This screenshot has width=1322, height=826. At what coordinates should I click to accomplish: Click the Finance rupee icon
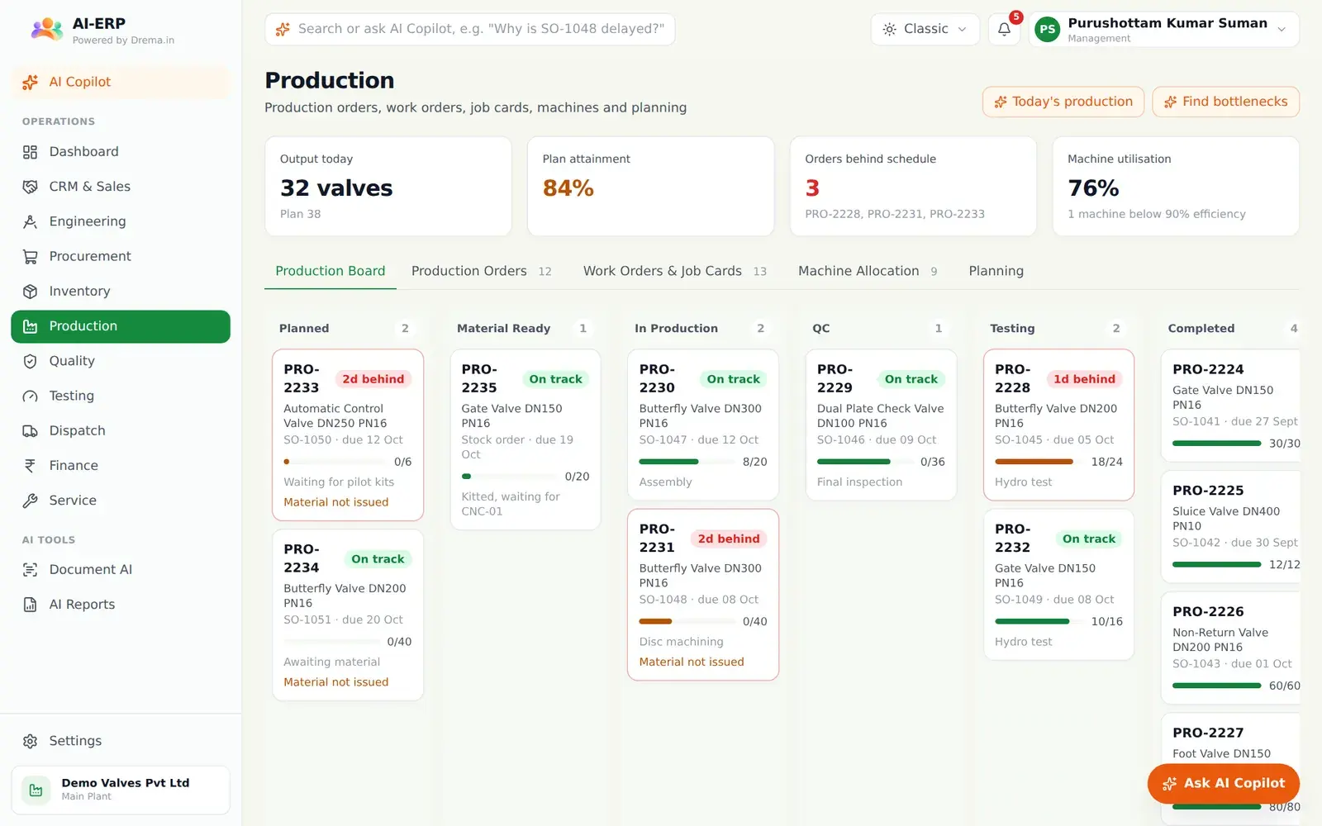tap(31, 466)
